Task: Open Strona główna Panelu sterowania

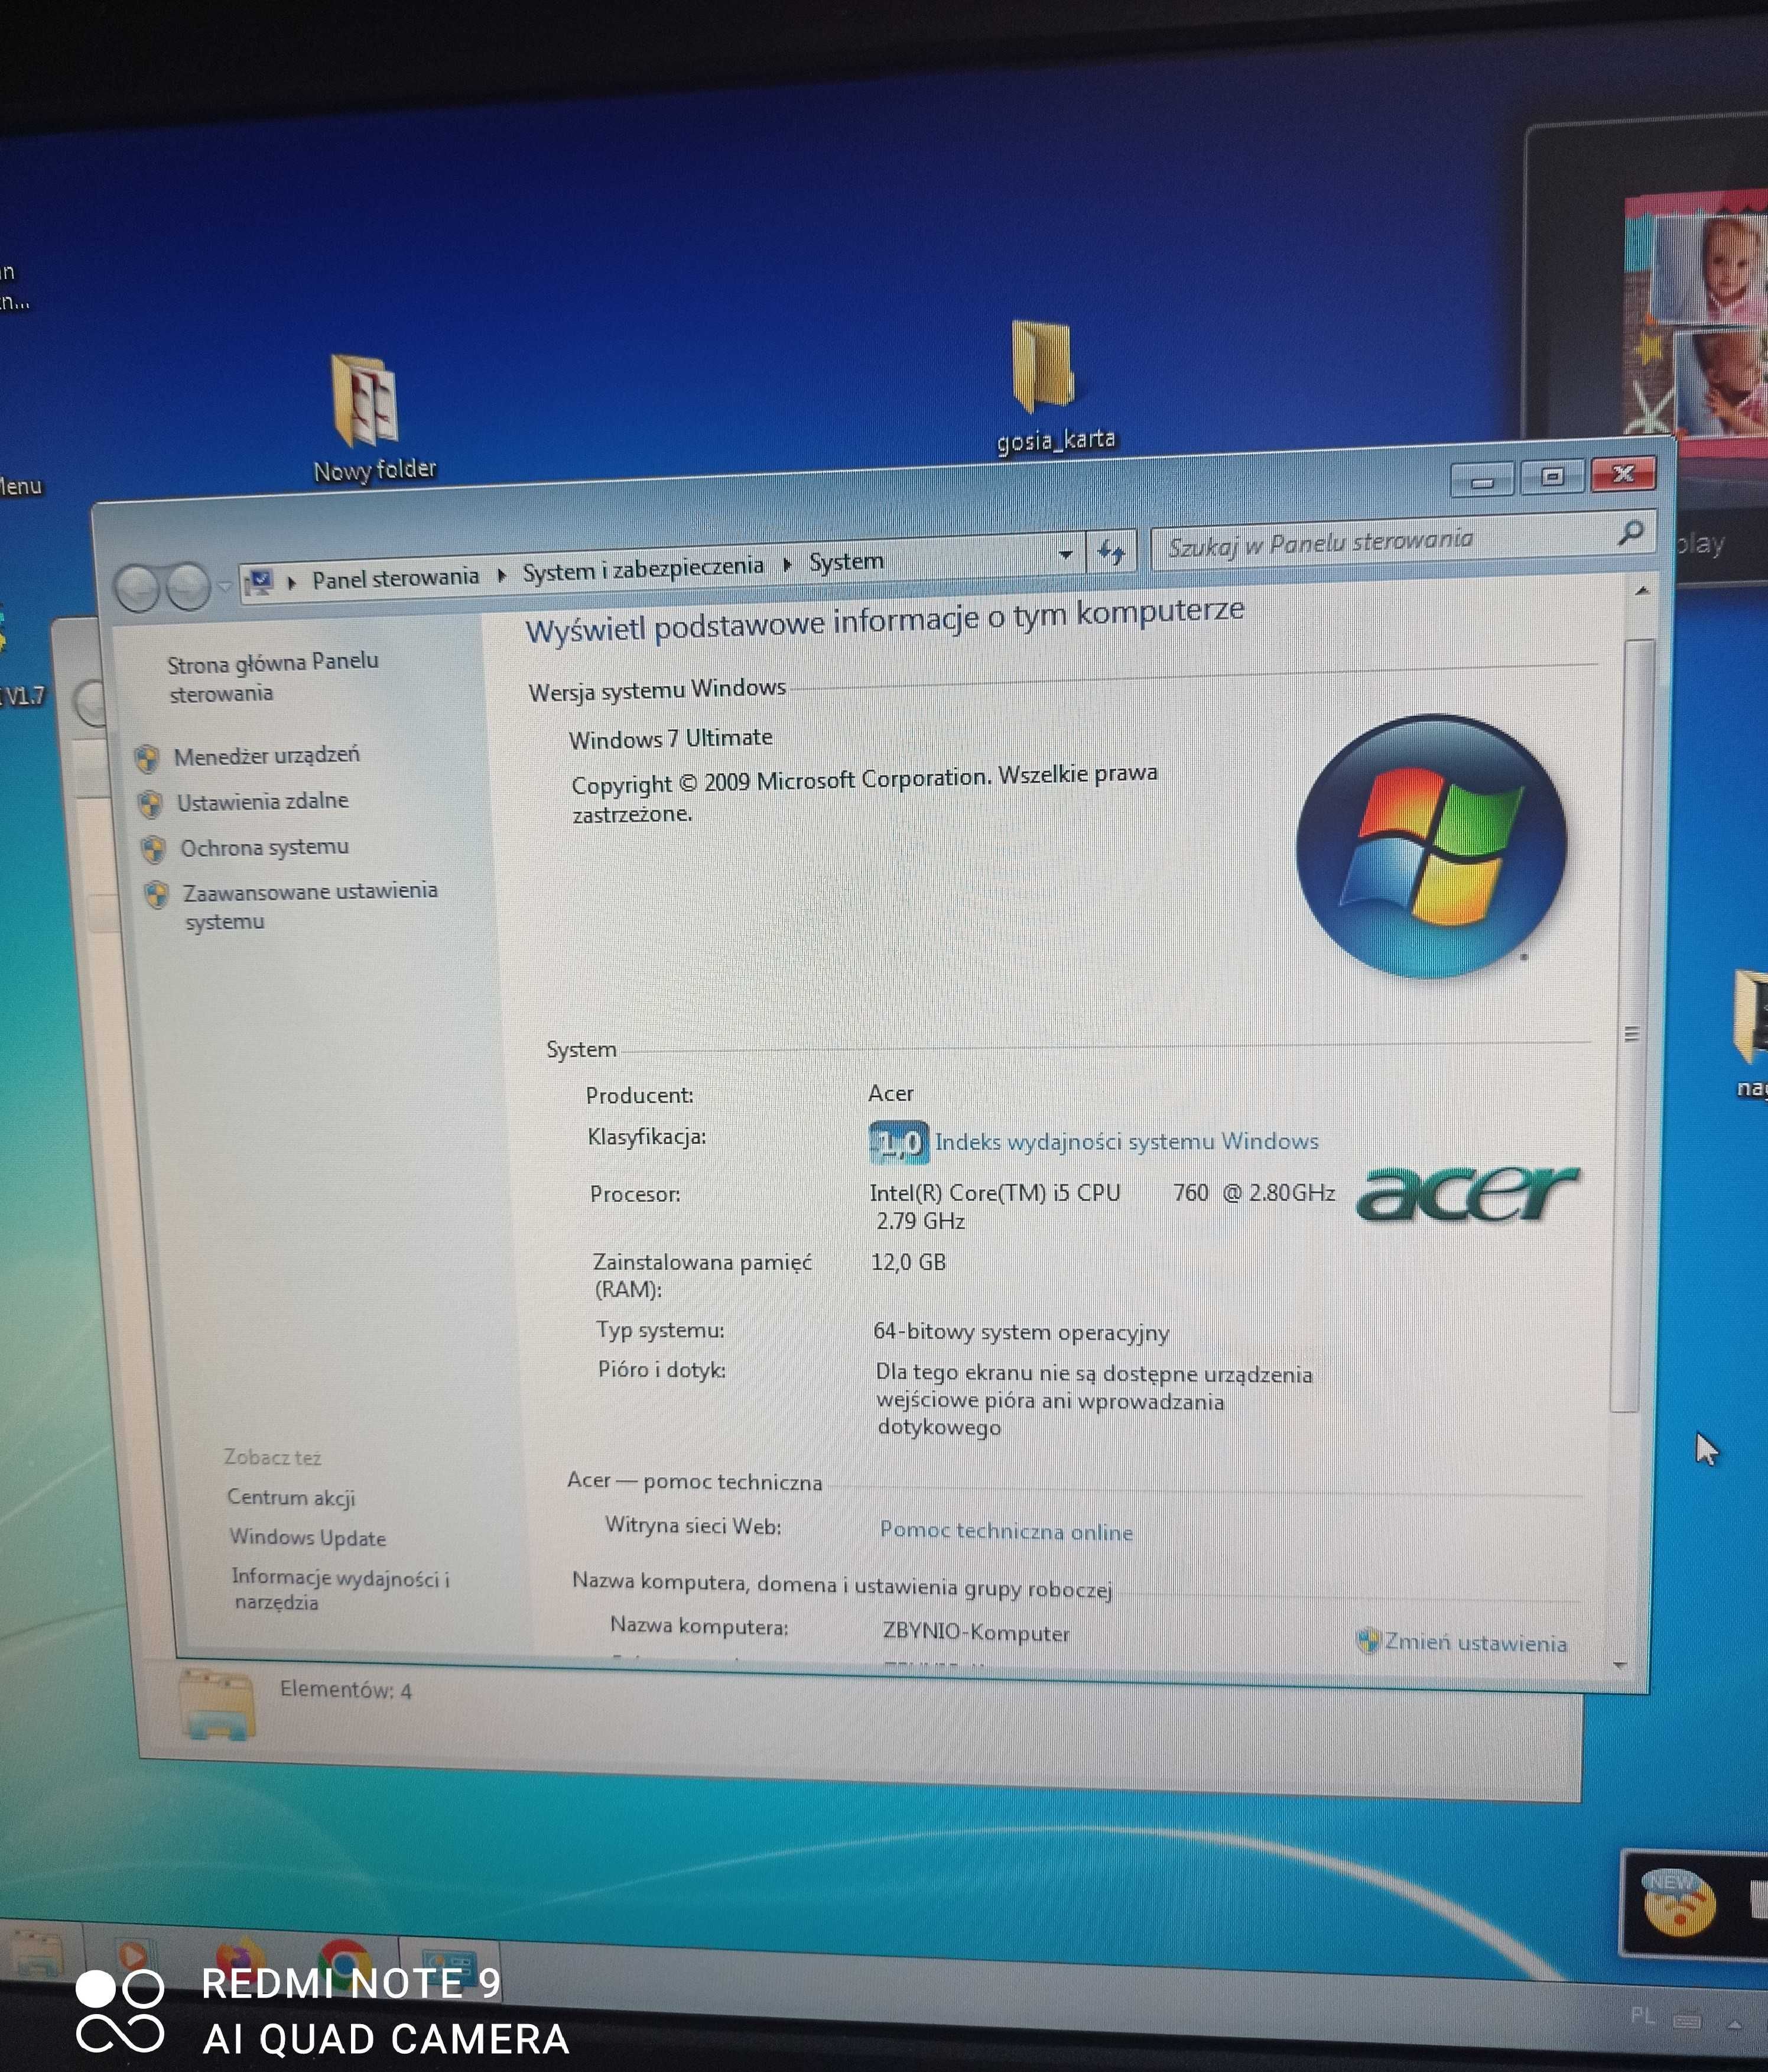Action: coord(272,677)
